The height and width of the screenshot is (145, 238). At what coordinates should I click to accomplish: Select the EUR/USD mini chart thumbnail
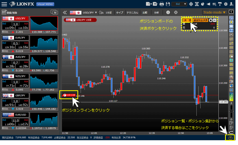pos(44,120)
